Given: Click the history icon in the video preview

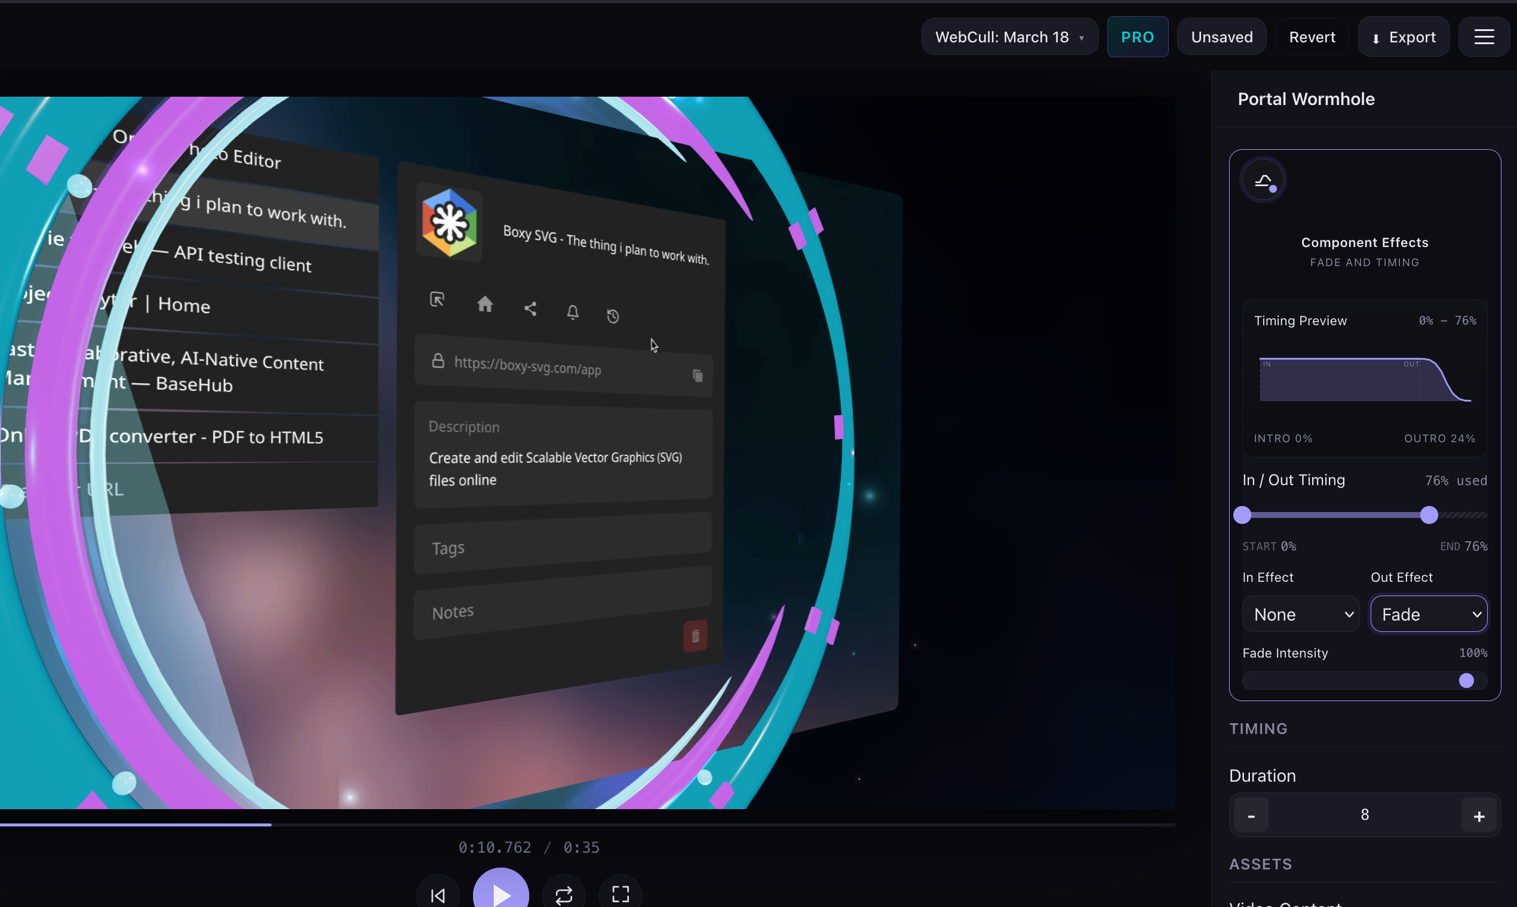Looking at the screenshot, I should click(x=613, y=316).
